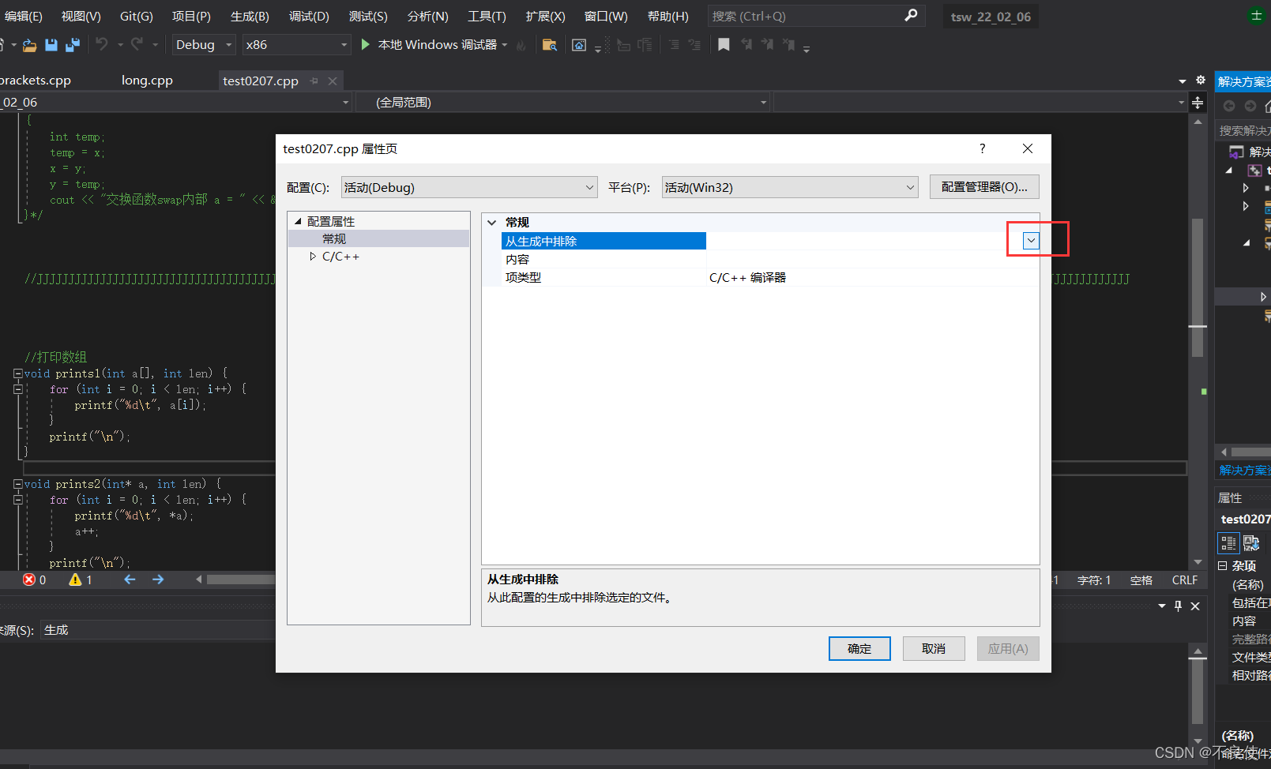Navigate forward with the blue right arrow
Viewport: 1271px width, 769px height.
(x=158, y=580)
